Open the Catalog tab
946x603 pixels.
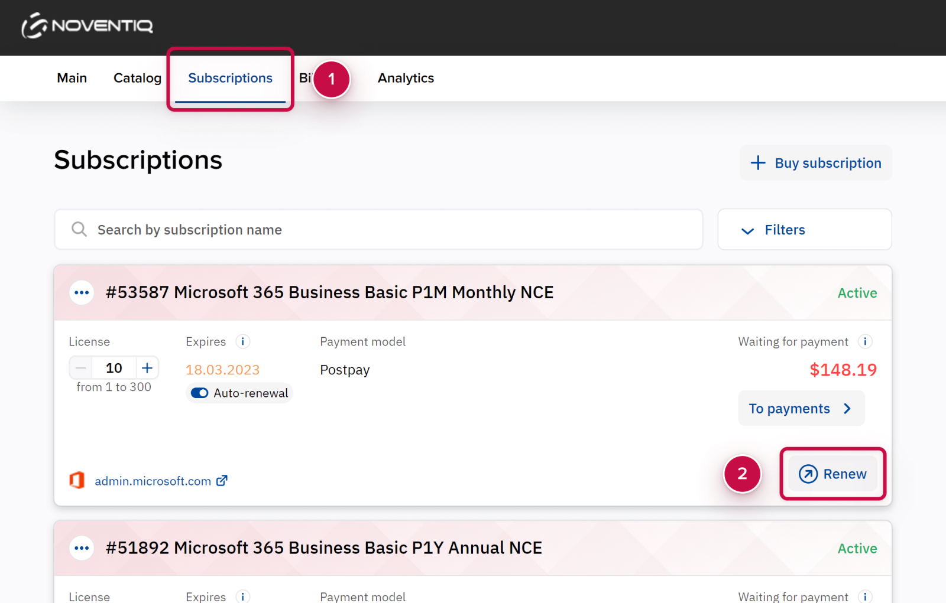click(137, 78)
